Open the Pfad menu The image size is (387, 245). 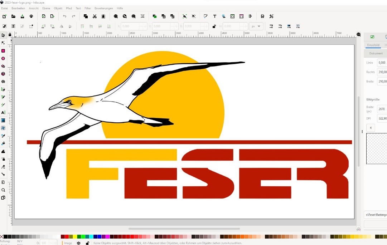69,8
